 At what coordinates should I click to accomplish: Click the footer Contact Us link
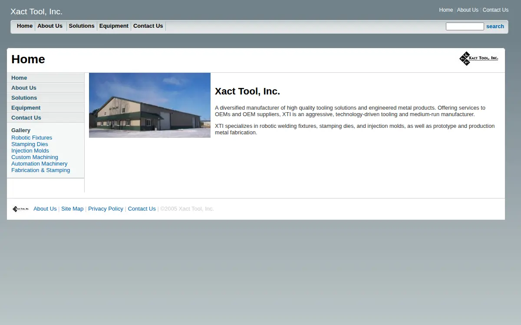(142, 209)
